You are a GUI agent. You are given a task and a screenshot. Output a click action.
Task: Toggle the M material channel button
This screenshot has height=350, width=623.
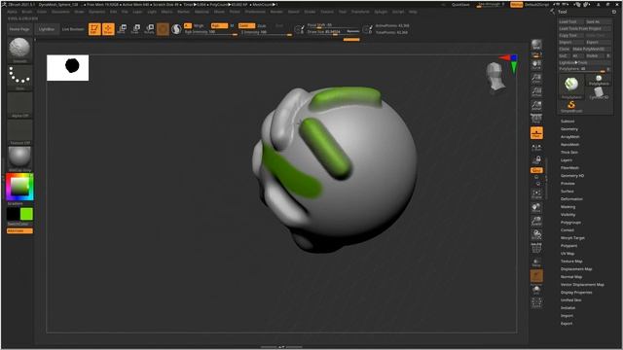pos(232,25)
